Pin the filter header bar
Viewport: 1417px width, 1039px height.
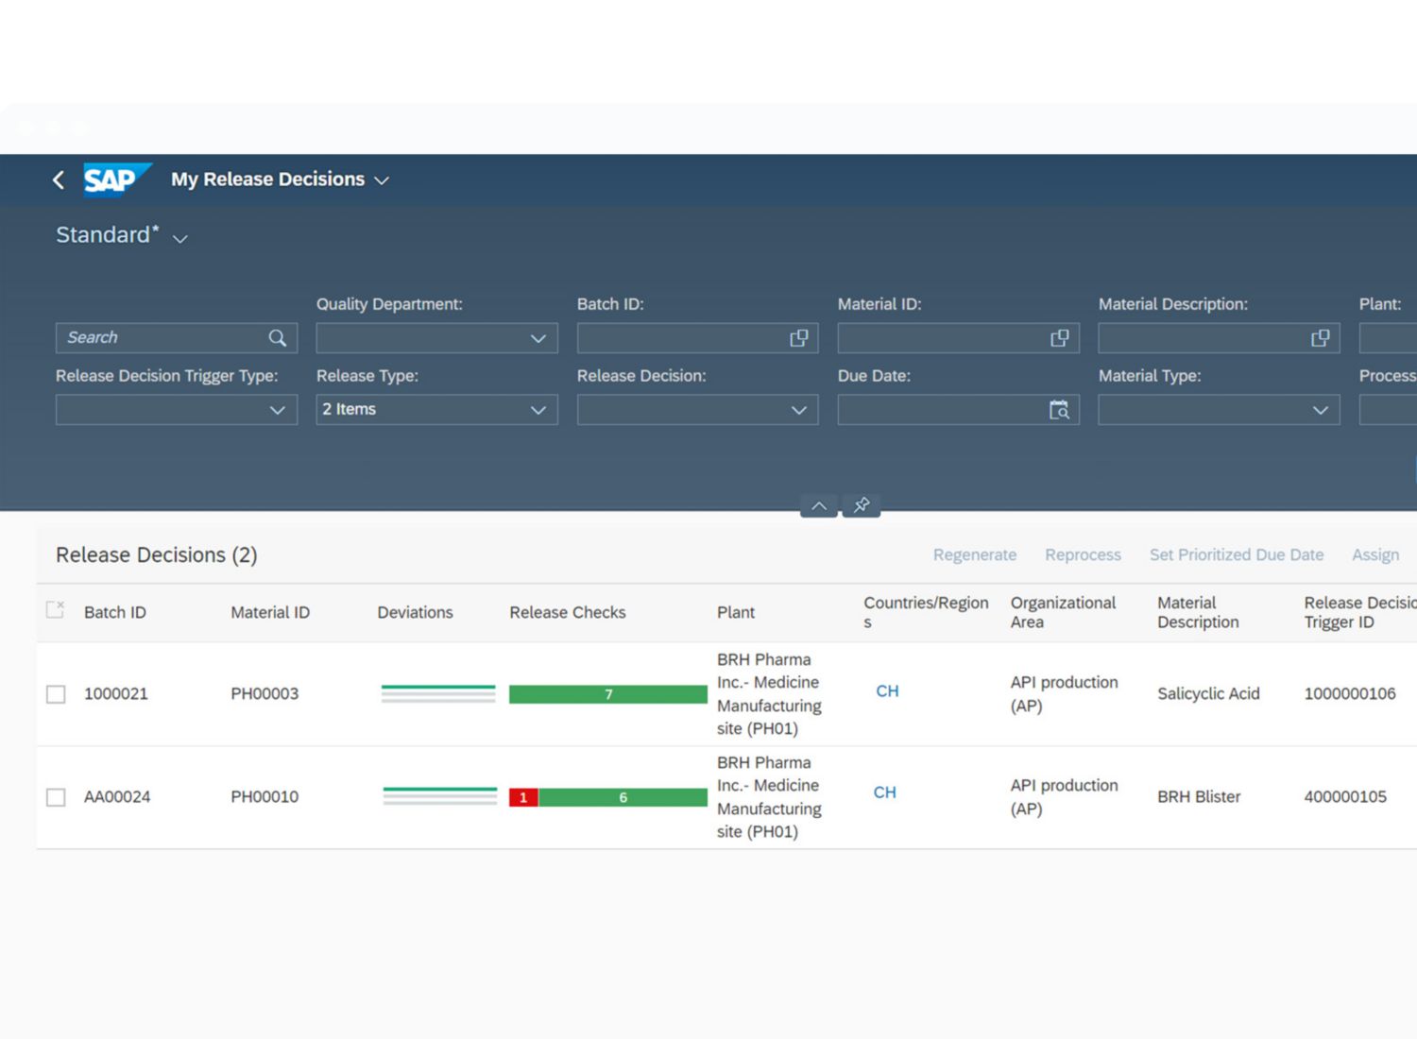coord(862,505)
